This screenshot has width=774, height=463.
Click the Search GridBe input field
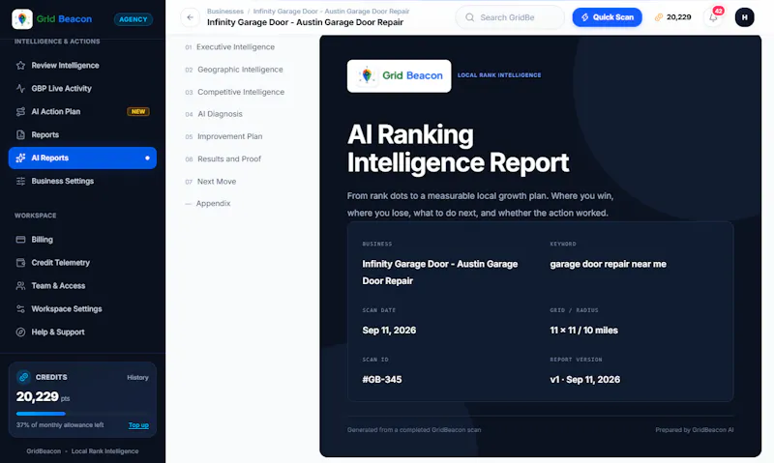point(510,17)
